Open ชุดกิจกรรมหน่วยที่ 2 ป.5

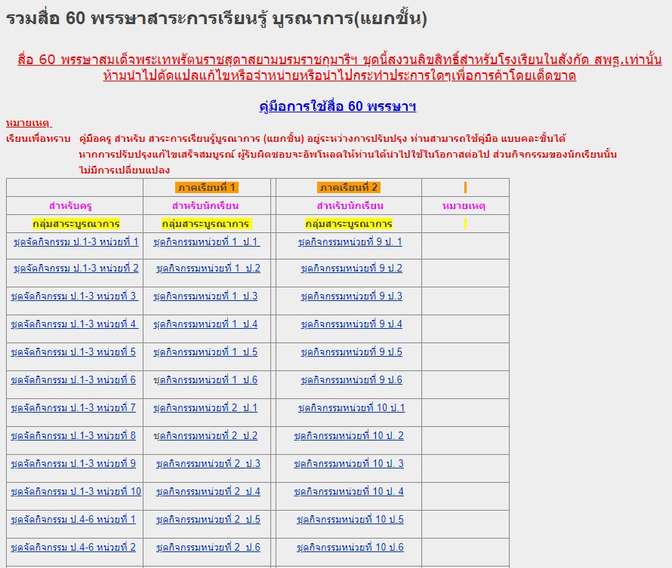coord(208,519)
